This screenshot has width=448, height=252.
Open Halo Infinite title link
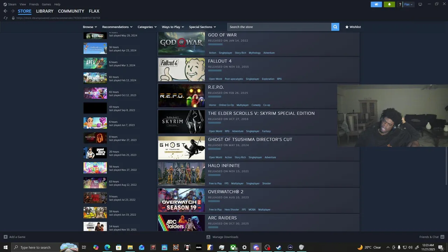(x=224, y=166)
